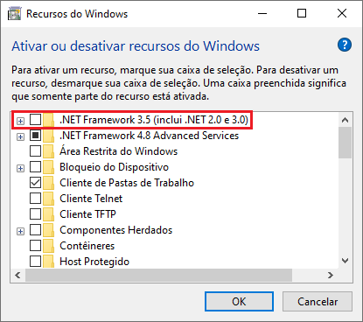363x322 pixels.
Task: Expand the Componentes Herdados node
Action: pyautogui.click(x=20, y=231)
